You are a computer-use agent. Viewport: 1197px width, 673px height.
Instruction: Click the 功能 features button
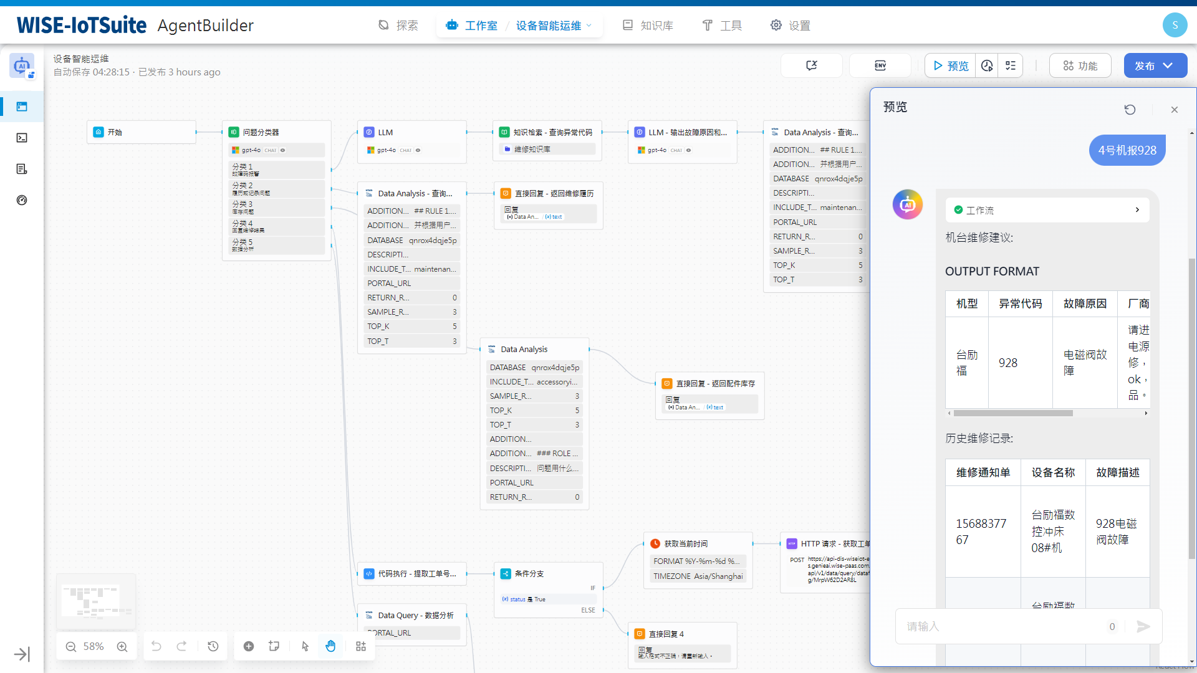1080,65
